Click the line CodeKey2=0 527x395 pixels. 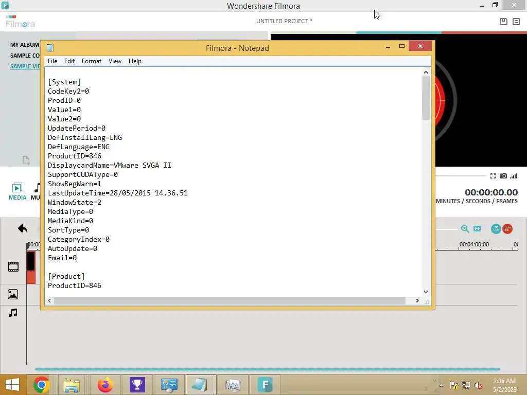(x=68, y=91)
